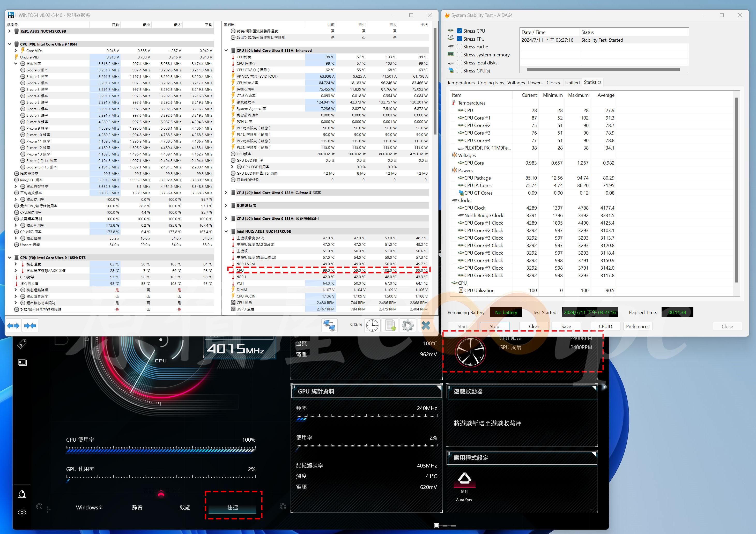Enable the Stress cache checkbox
Screen dimensions: 756x534
pyautogui.click(x=459, y=46)
